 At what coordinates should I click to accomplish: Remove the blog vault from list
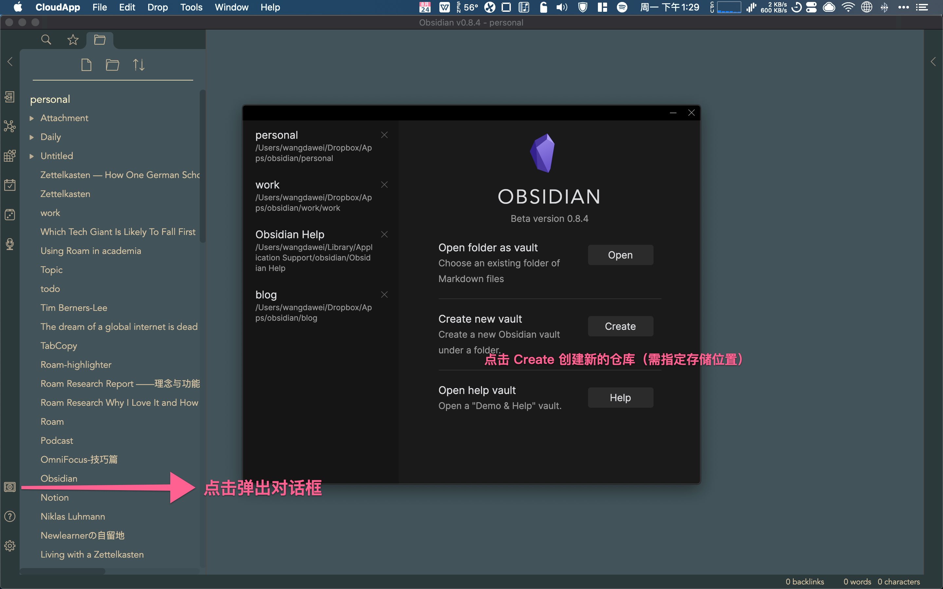(x=384, y=294)
